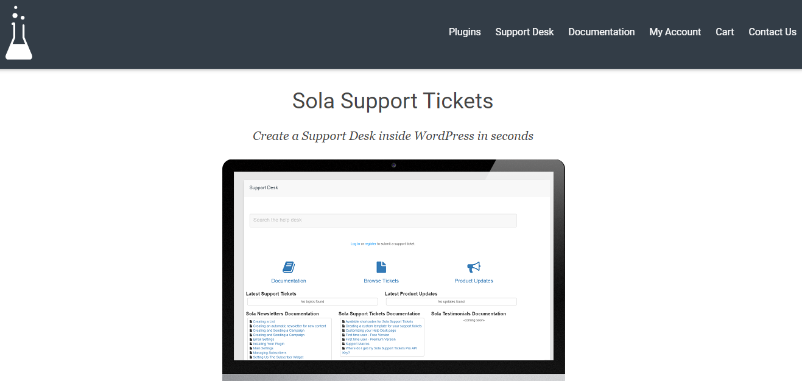The width and height of the screenshot is (802, 381).
Task: Click 'Sola Newsletters Documentation' heading
Action: coord(283,314)
